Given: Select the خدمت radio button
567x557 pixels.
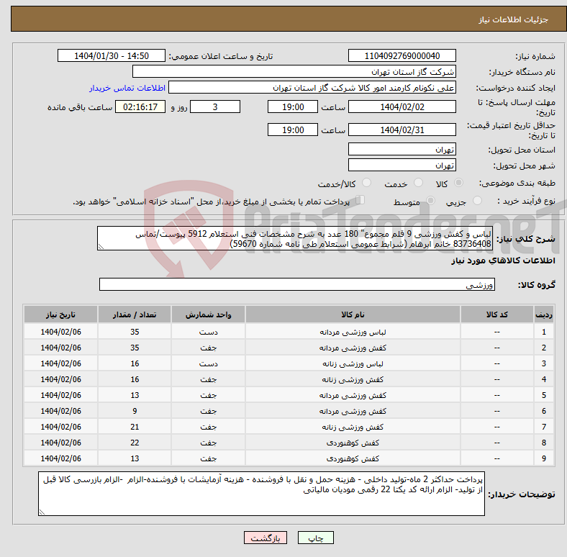Looking at the screenshot, I should click(418, 183).
